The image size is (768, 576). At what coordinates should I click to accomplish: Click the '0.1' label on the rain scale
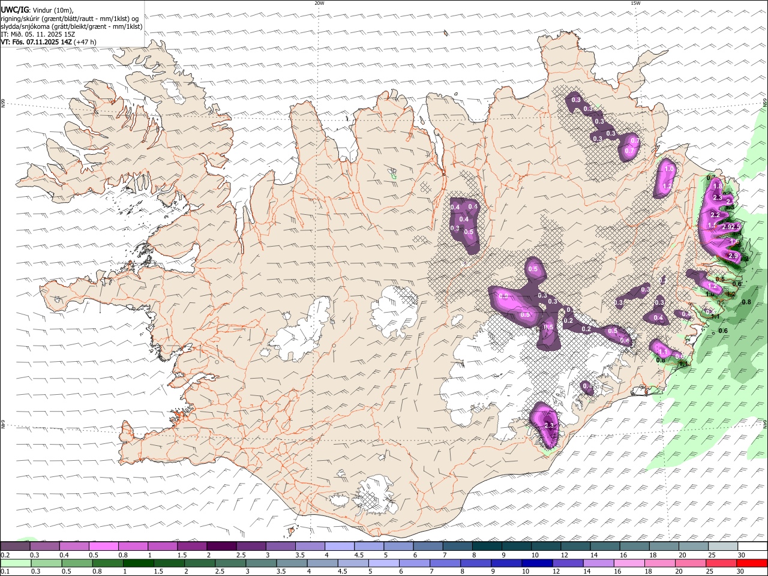[x=5, y=571]
